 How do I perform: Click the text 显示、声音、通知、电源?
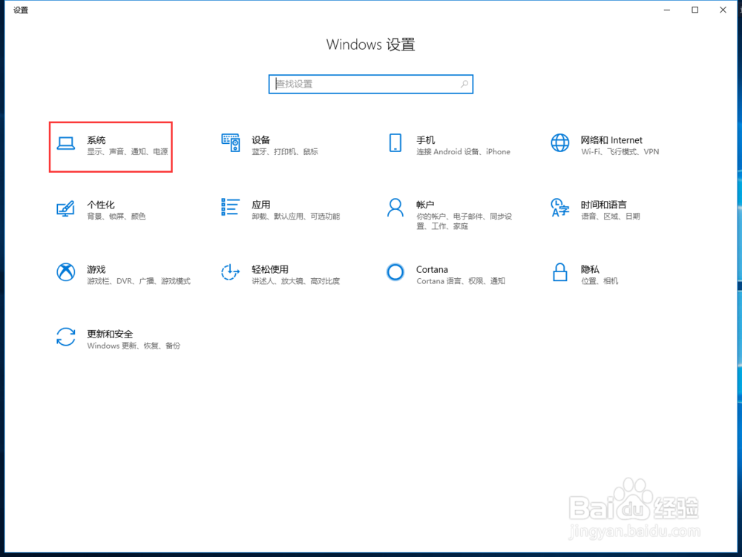tap(128, 152)
